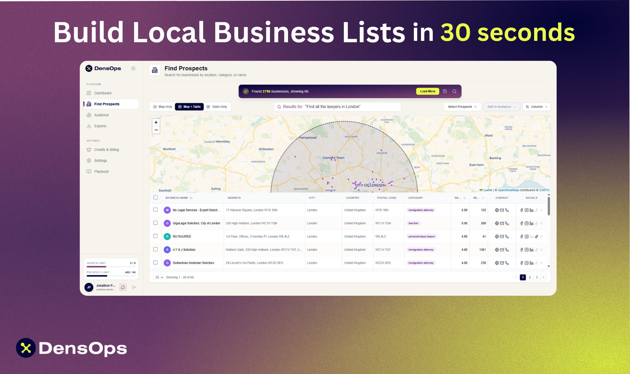Click the DensOps logo in the sidebar
Screen dimensions: 630x374
click(103, 69)
